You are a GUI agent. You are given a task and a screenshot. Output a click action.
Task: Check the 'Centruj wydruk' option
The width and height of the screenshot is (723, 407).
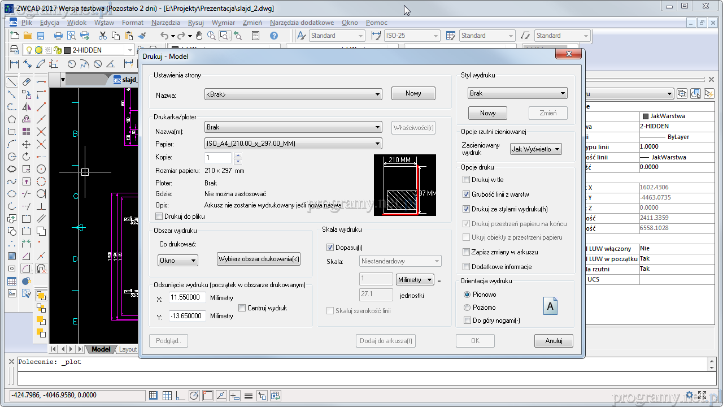pos(242,308)
